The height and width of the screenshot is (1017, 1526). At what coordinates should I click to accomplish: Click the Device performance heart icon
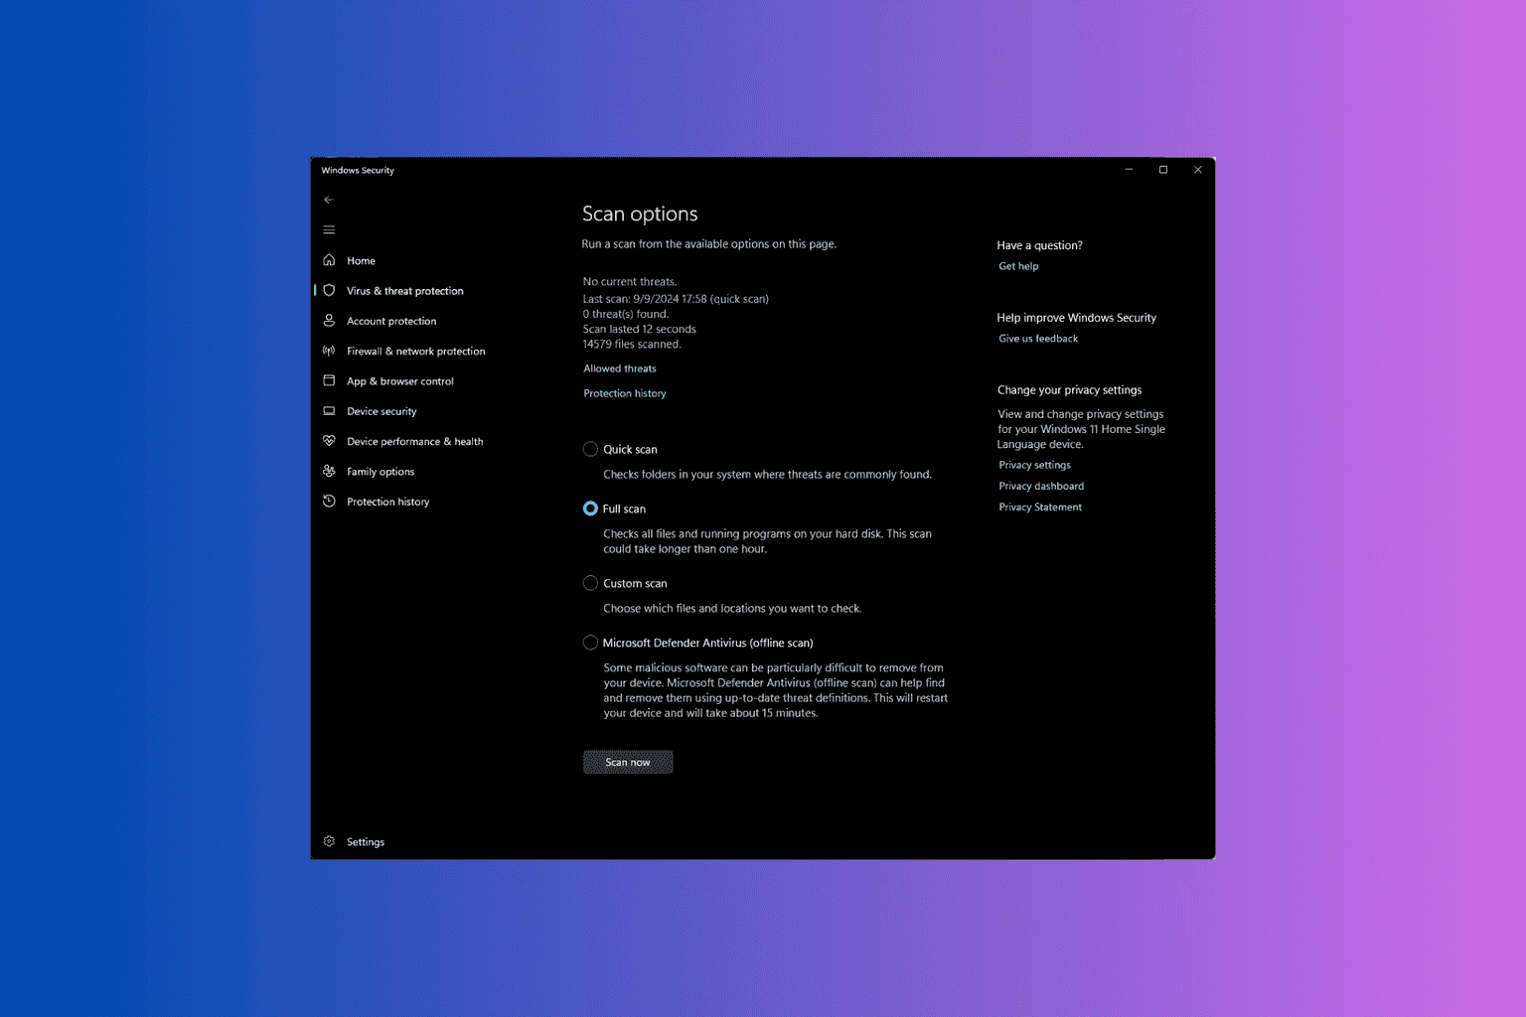[x=329, y=441]
